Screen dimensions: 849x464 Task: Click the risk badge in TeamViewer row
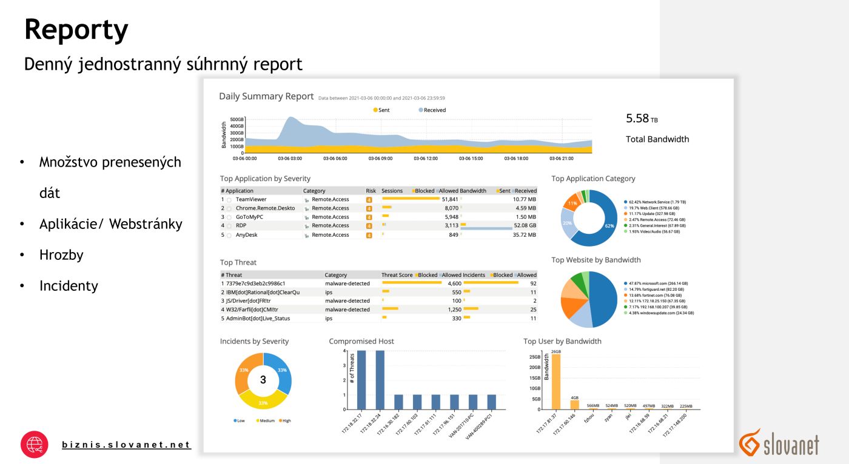[369, 199]
